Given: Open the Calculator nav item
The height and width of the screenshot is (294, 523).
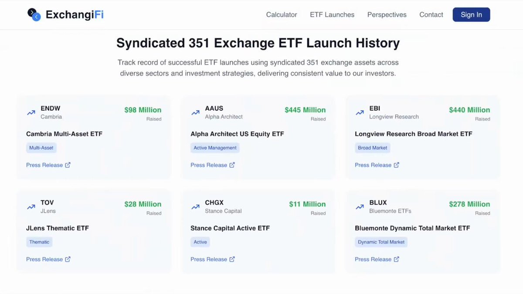Looking at the screenshot, I should tap(282, 15).
